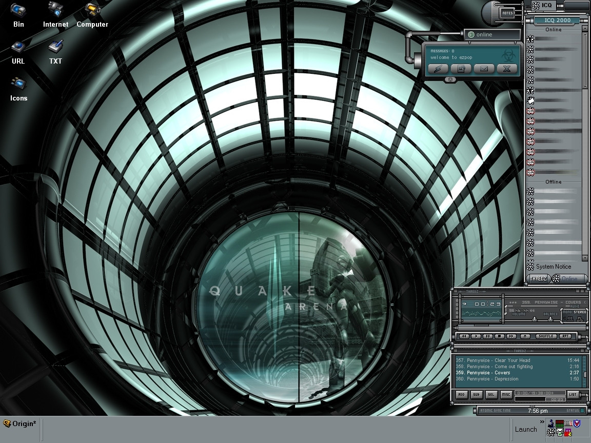Click the playlist scrollbar handle
Screen dimensions: 591x443
coord(585,374)
